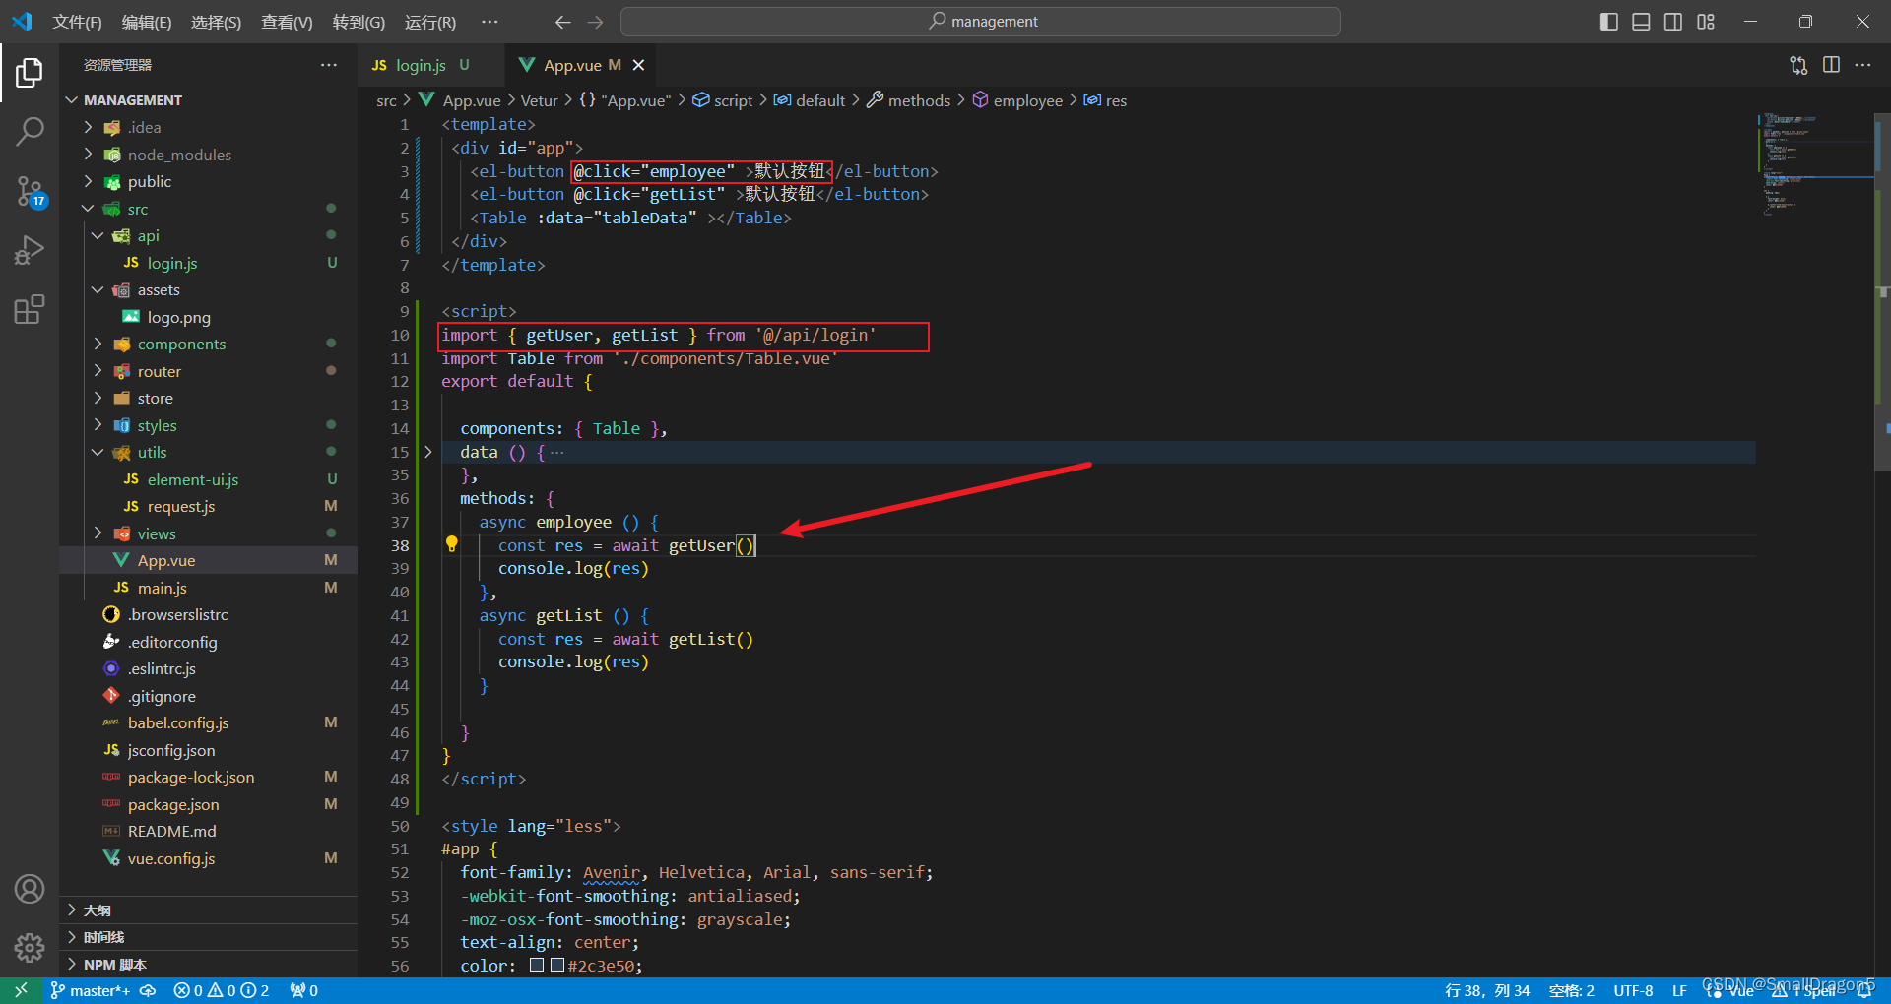Image resolution: width=1891 pixels, height=1004 pixels.
Task: Open the Extensions view
Action: click(x=30, y=309)
